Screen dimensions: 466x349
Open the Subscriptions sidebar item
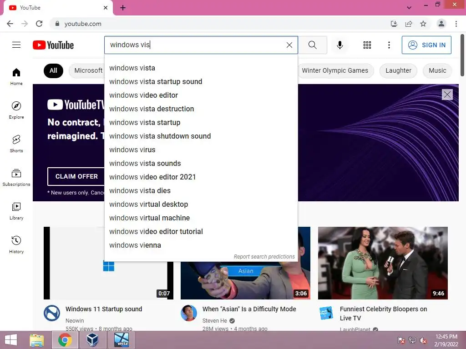16,178
